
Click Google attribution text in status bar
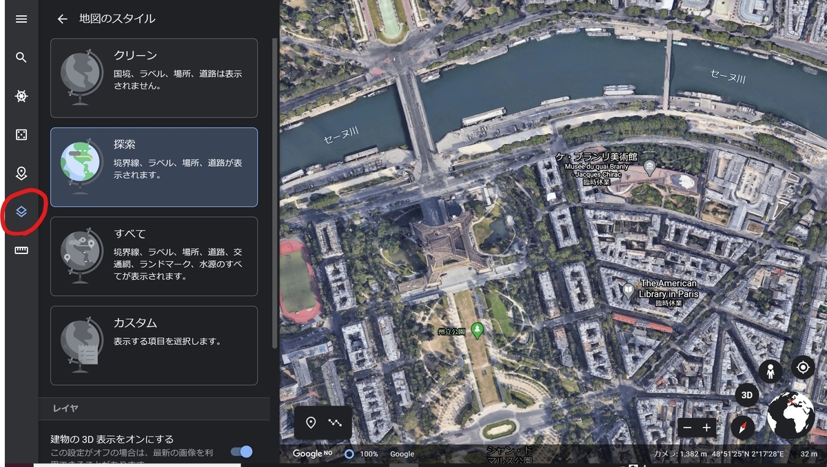pos(402,454)
